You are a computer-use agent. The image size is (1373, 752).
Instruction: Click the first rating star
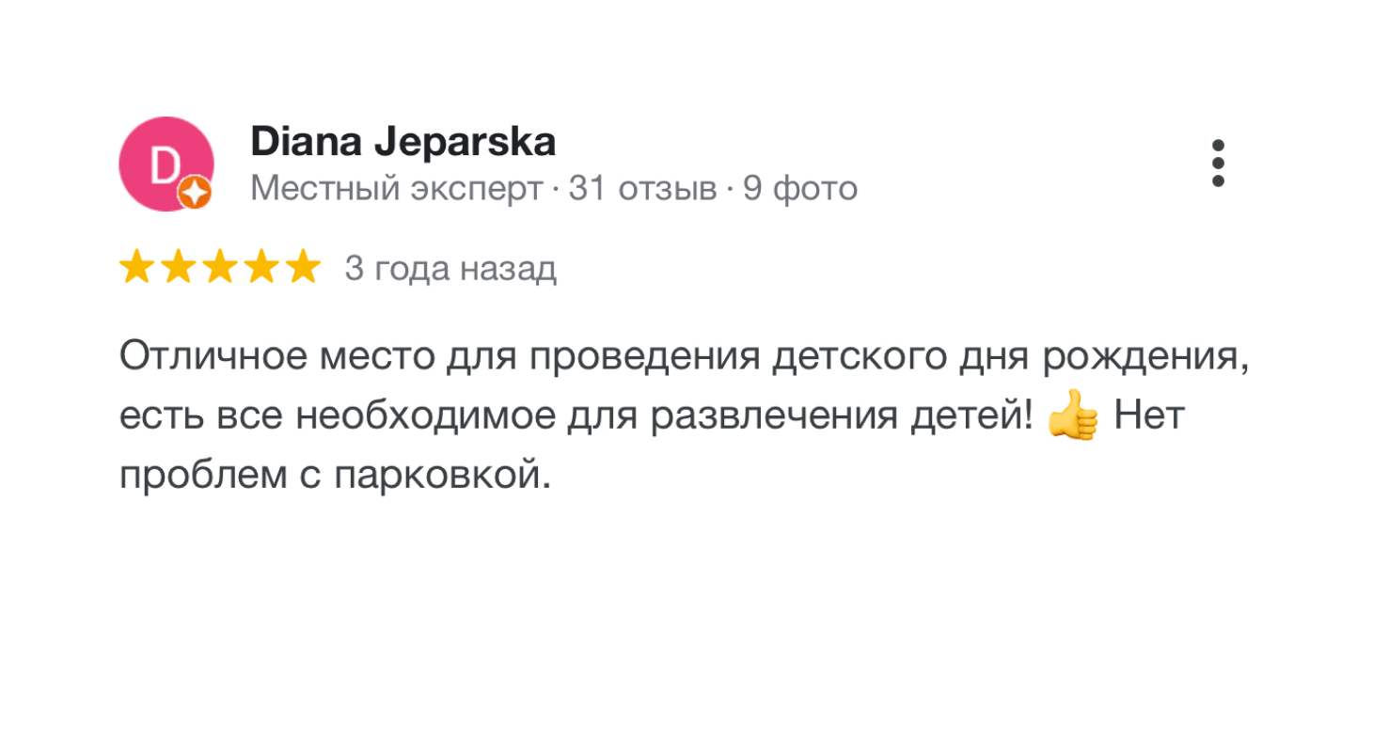[x=136, y=268]
